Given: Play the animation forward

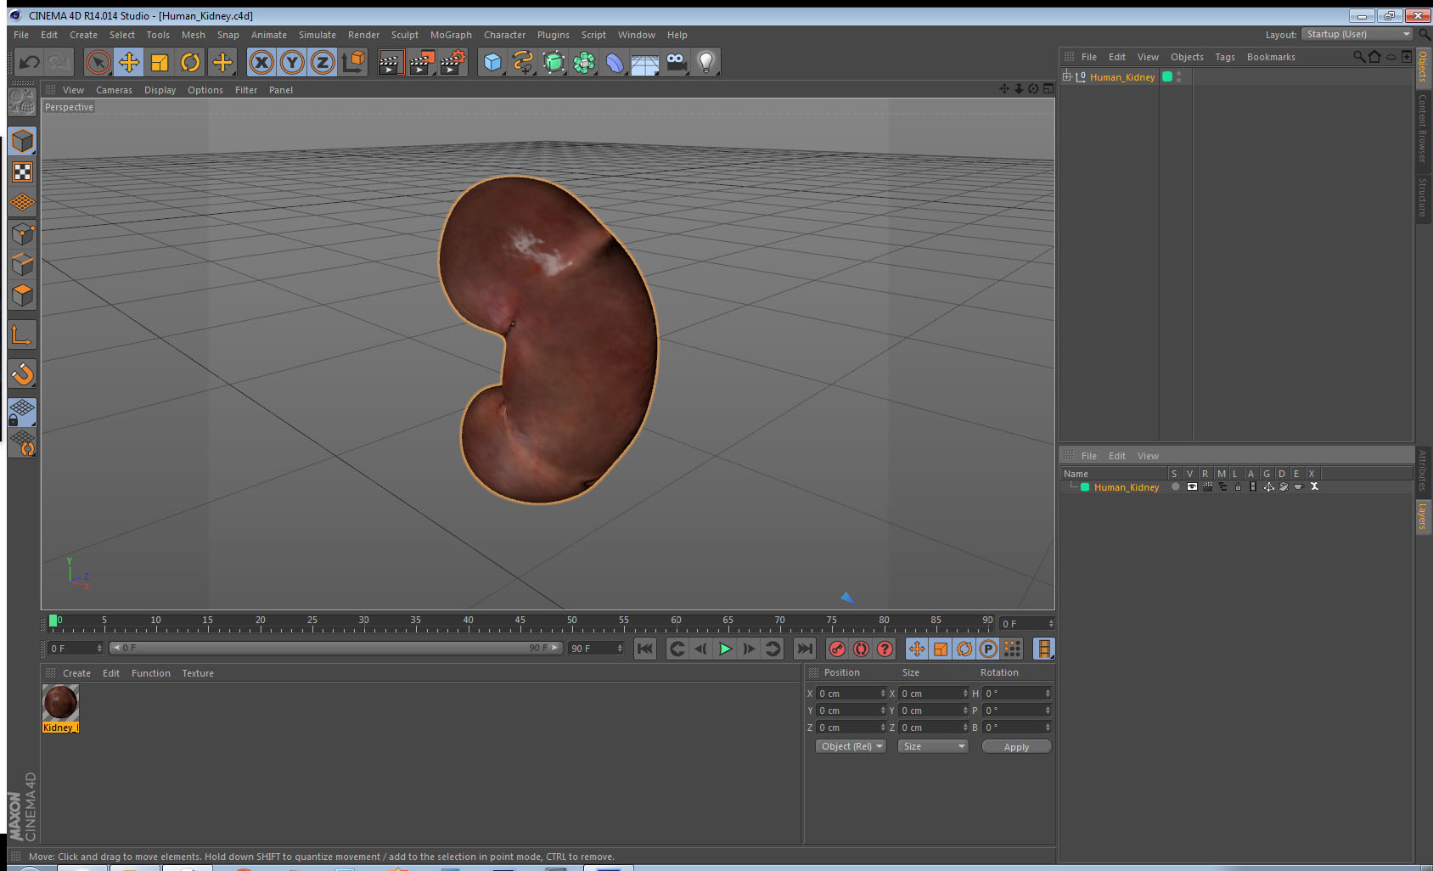Looking at the screenshot, I should (725, 649).
